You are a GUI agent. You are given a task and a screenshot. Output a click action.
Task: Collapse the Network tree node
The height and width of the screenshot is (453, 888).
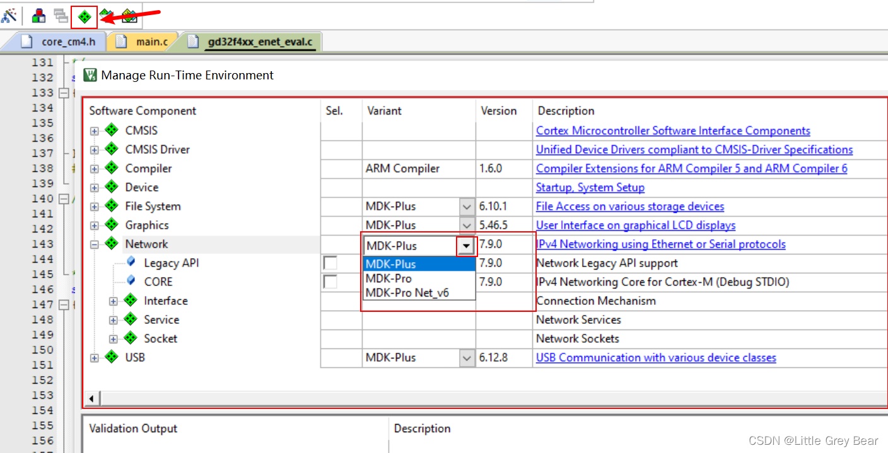pos(95,244)
